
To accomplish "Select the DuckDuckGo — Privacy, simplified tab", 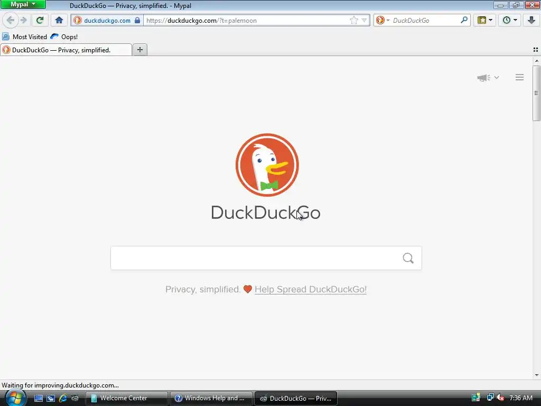I will [x=66, y=50].
